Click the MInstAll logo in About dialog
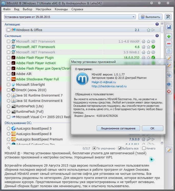The width and height of the screenshot is (175, 191). coord(82,79)
